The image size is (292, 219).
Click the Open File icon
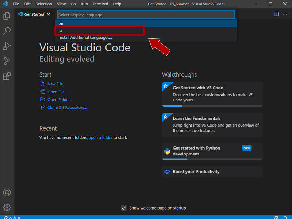(x=42, y=92)
